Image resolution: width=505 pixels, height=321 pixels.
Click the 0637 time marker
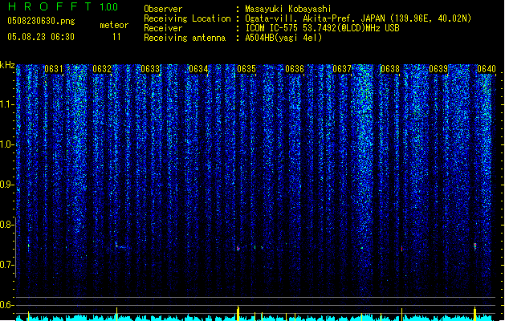(x=342, y=69)
